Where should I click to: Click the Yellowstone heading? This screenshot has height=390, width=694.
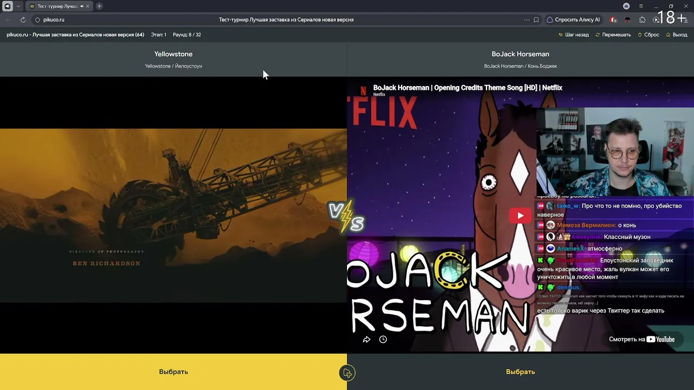click(x=173, y=54)
